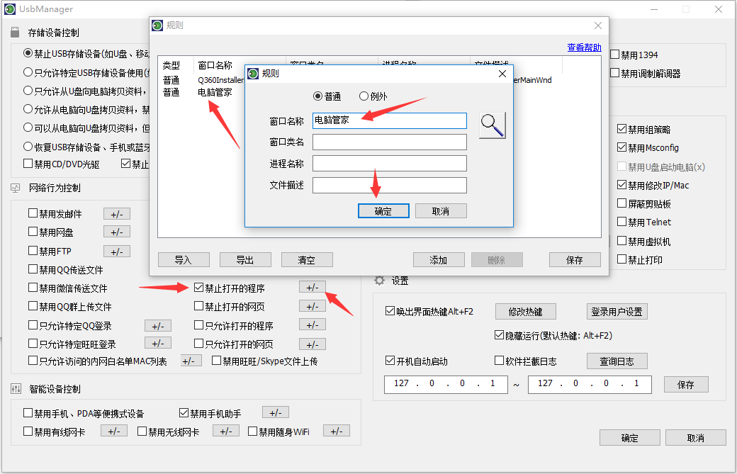Viewport: 737px width, 474px height.
Task: Click the network behavior control section icon
Action: [15, 188]
